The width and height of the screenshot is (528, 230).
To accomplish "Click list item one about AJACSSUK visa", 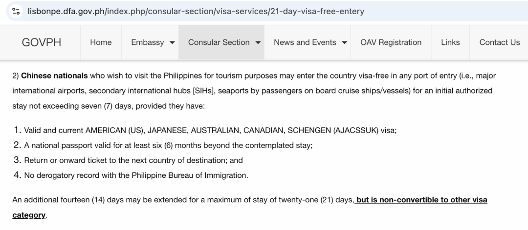I will tap(210, 131).
